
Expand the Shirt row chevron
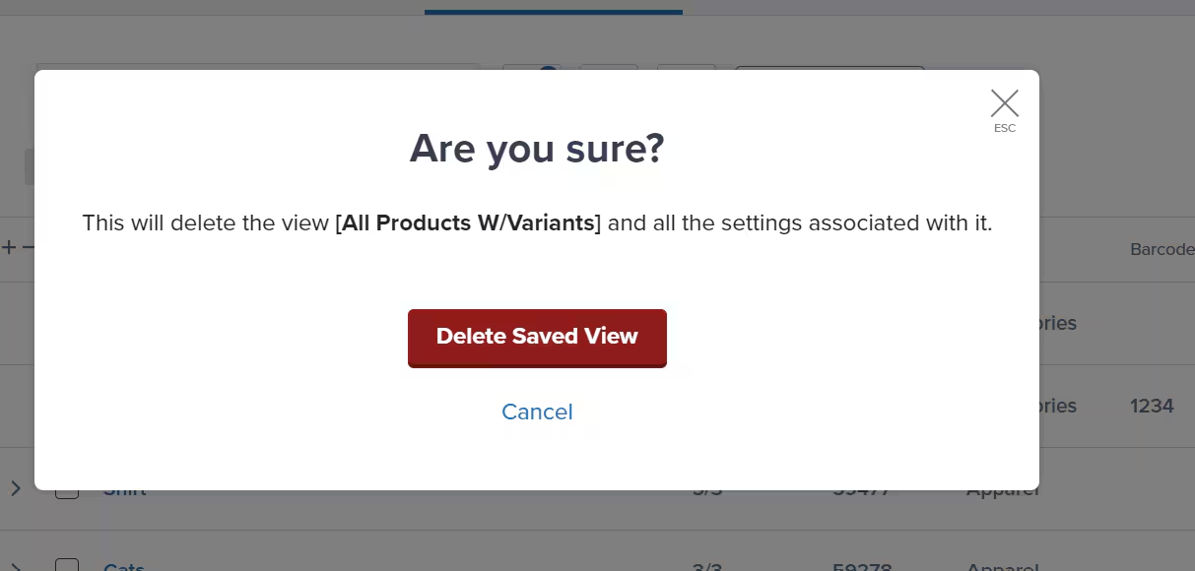pos(16,487)
